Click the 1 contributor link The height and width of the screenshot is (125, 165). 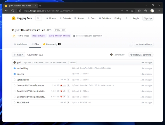click(x=117, y=55)
